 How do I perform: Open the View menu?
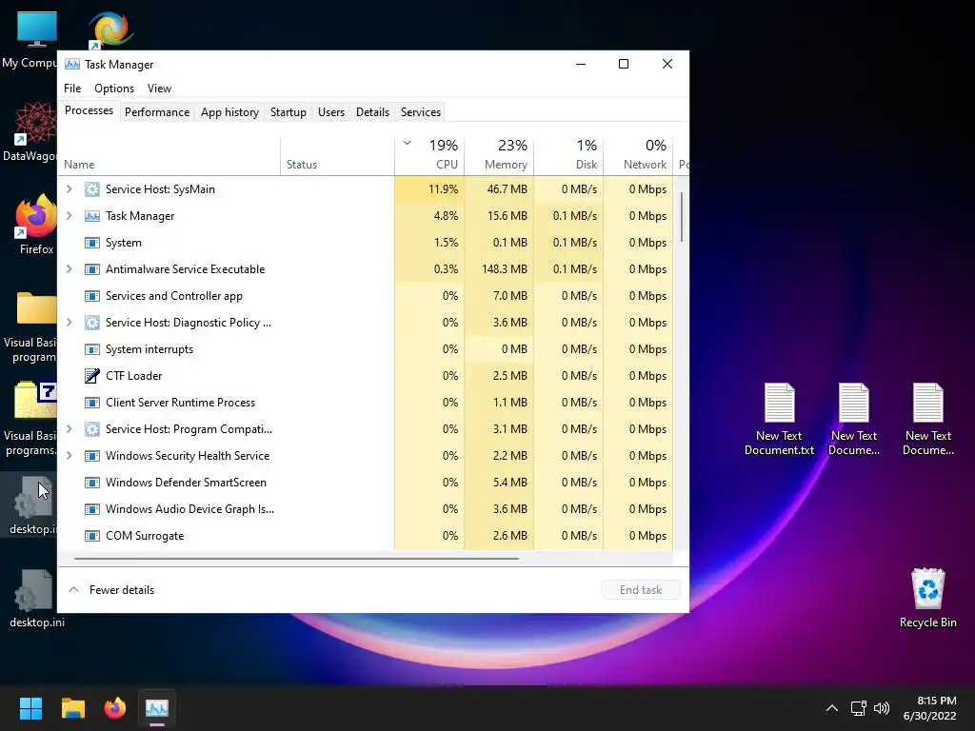click(x=159, y=89)
